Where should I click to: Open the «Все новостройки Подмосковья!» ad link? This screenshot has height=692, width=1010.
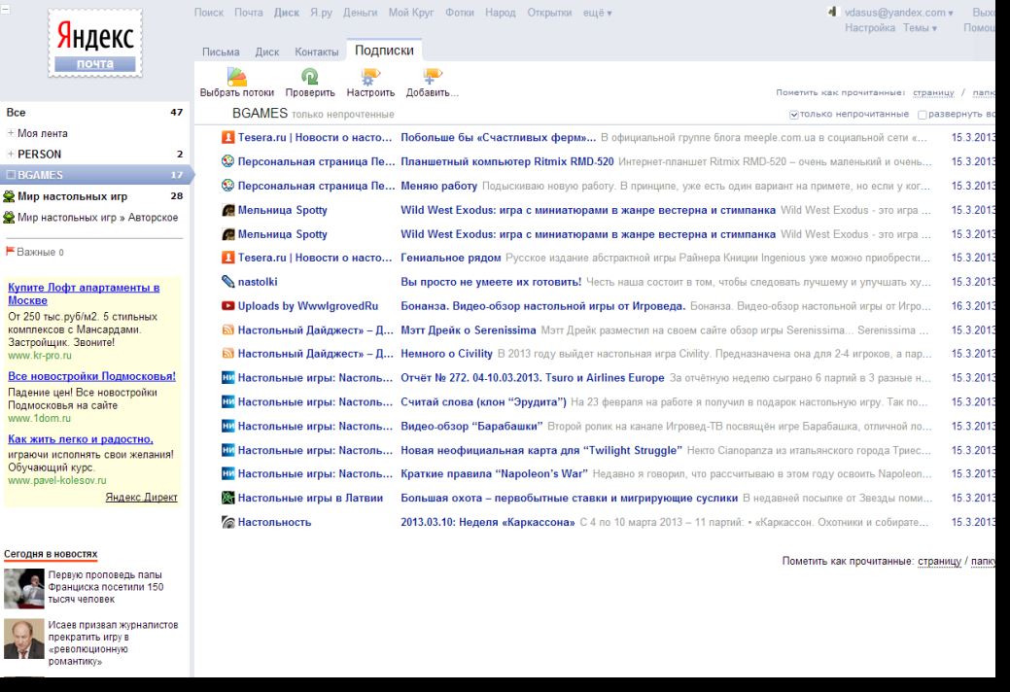(x=91, y=376)
